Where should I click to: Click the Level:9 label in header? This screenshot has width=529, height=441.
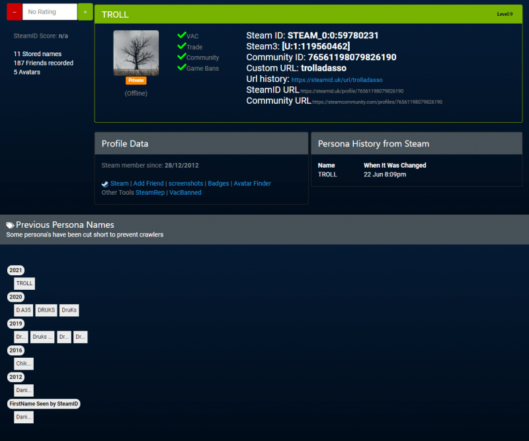coord(505,14)
